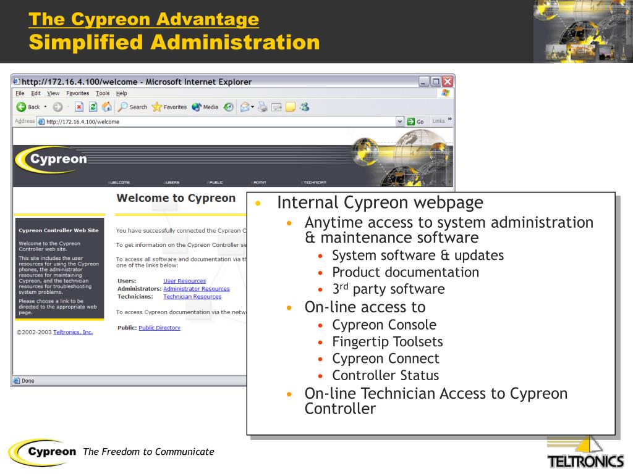633x474 pixels.
Task: Click the Done status bar text
Action: pyautogui.click(x=28, y=380)
